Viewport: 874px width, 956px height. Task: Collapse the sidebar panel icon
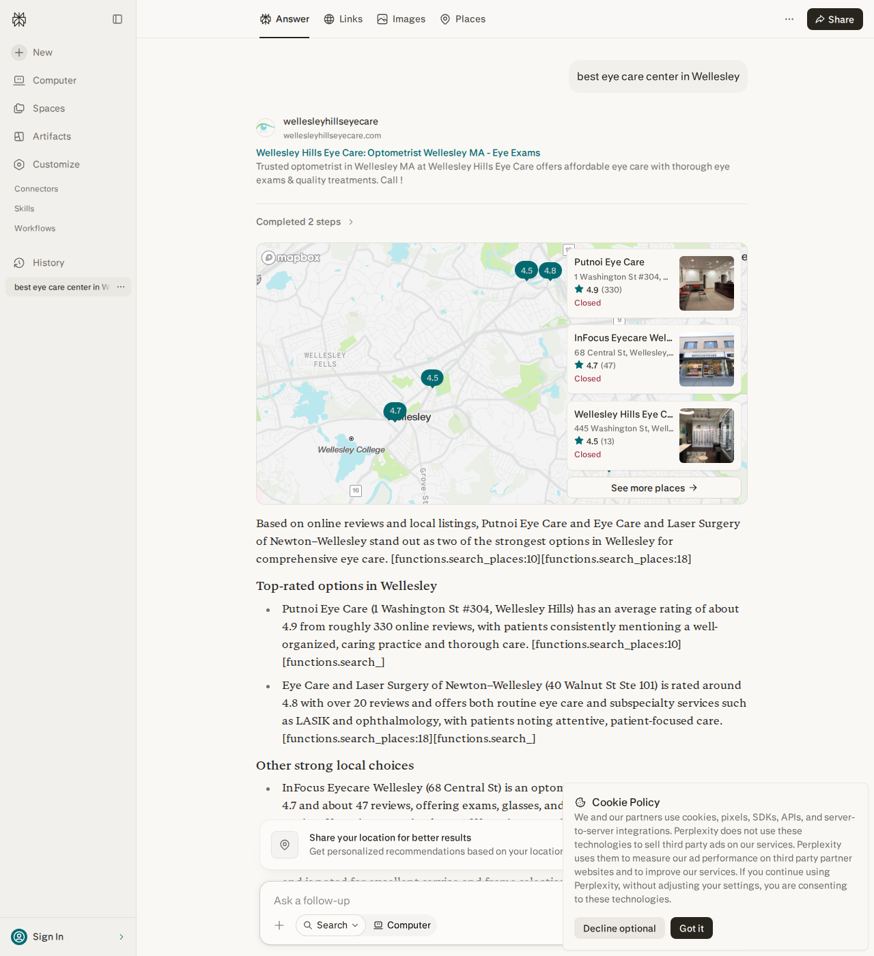(x=117, y=19)
